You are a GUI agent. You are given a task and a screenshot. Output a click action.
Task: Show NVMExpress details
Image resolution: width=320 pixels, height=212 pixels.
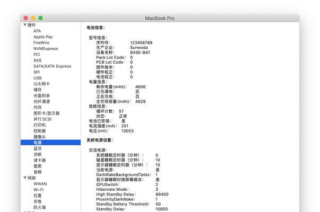coord(46,49)
